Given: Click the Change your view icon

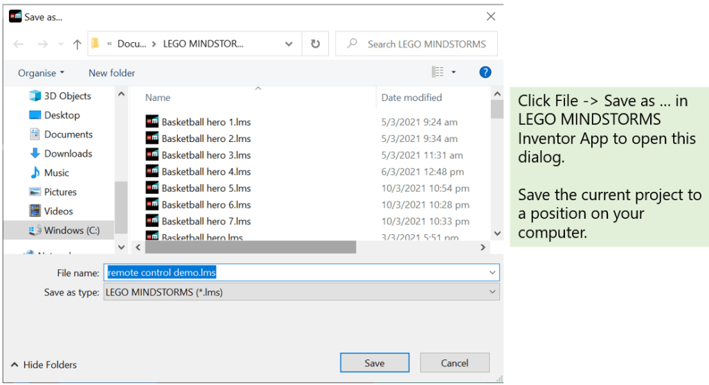Looking at the screenshot, I should click(x=438, y=72).
